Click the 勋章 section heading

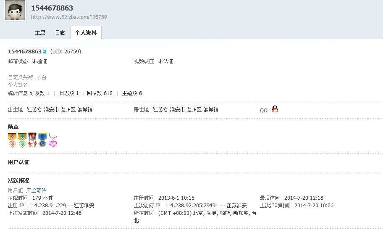pyautogui.click(x=13, y=127)
